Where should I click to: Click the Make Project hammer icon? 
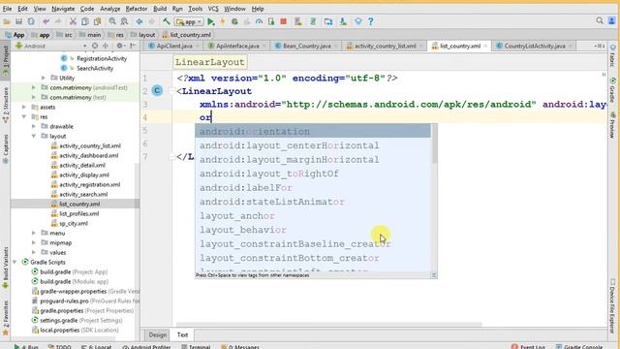pos(167,21)
